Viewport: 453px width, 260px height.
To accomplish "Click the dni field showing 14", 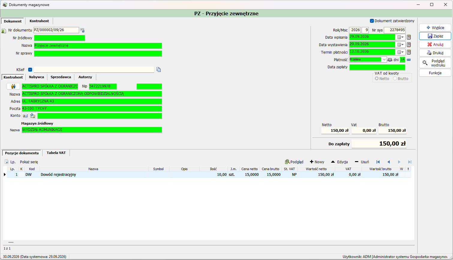I will point(402,60).
